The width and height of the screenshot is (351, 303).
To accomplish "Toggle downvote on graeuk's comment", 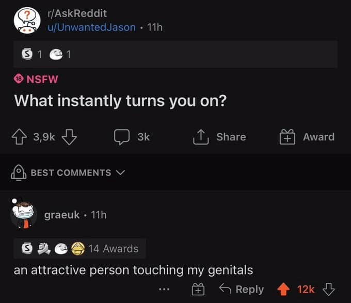I will pyautogui.click(x=329, y=290).
